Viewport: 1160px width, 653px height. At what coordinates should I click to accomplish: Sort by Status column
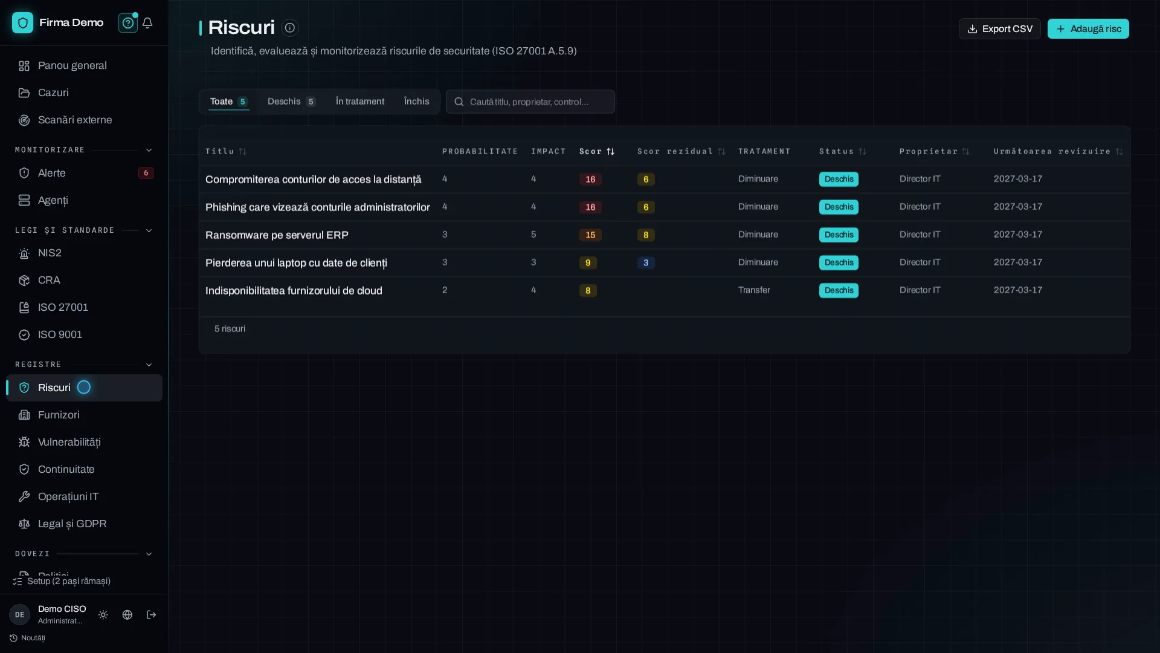[x=843, y=152]
